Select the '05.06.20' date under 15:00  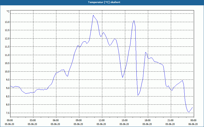[124, 124]
